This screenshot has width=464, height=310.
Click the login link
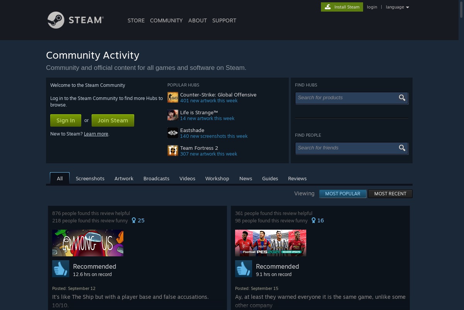click(372, 7)
